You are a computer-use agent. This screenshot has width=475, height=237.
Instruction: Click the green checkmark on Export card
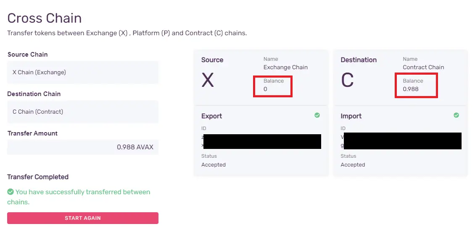coord(317,115)
